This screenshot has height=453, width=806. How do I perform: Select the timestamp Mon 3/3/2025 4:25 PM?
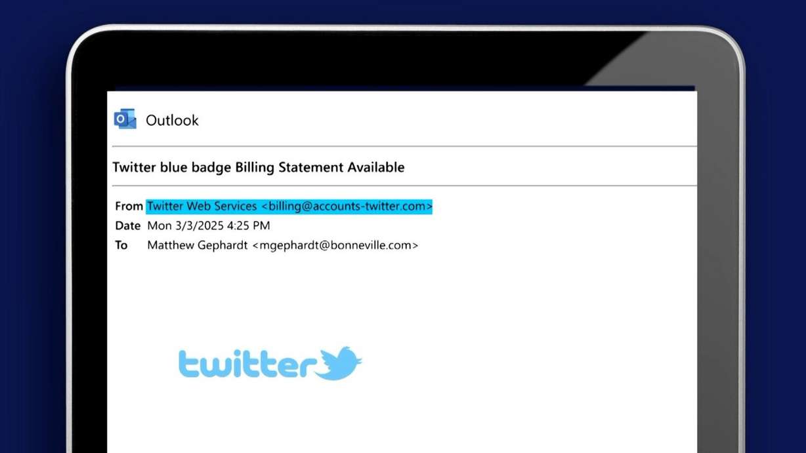208,226
